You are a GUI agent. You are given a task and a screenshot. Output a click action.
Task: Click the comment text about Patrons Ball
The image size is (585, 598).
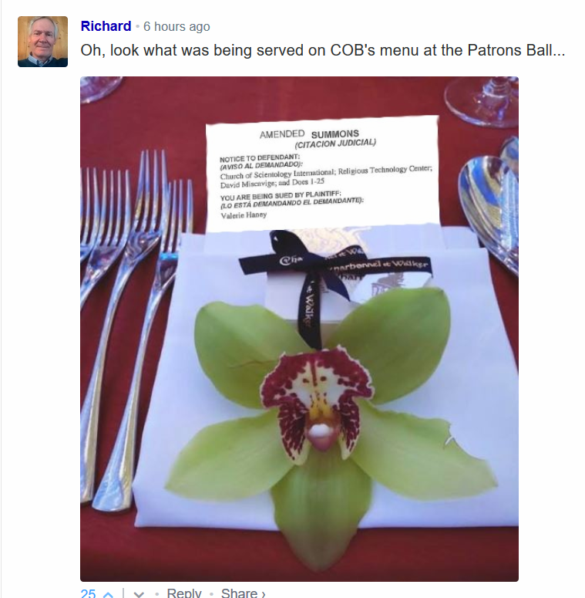(323, 50)
